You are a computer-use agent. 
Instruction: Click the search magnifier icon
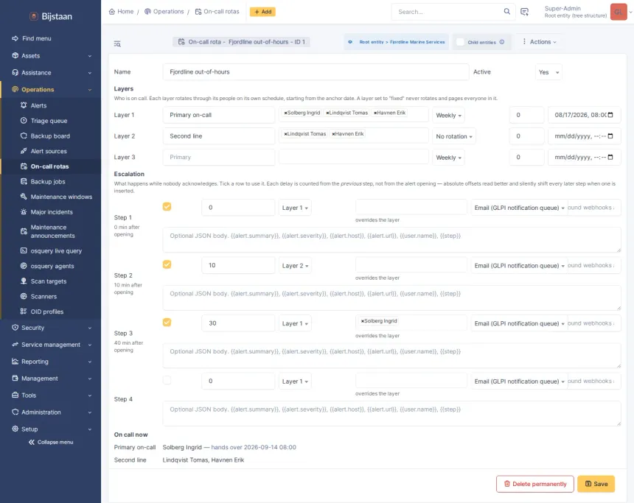[506, 11]
